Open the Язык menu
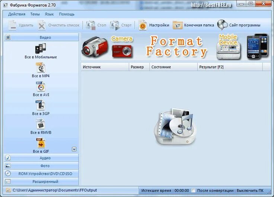The height and width of the screenshot is (197, 274). [49, 14]
